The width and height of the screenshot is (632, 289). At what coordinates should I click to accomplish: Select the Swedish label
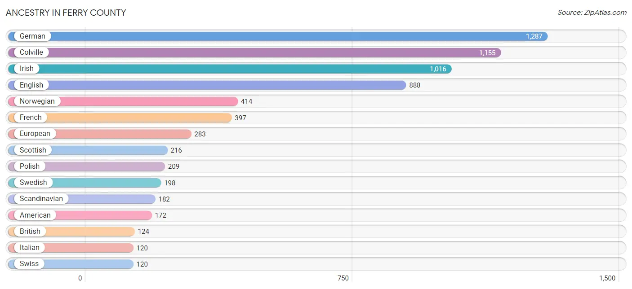(33, 183)
